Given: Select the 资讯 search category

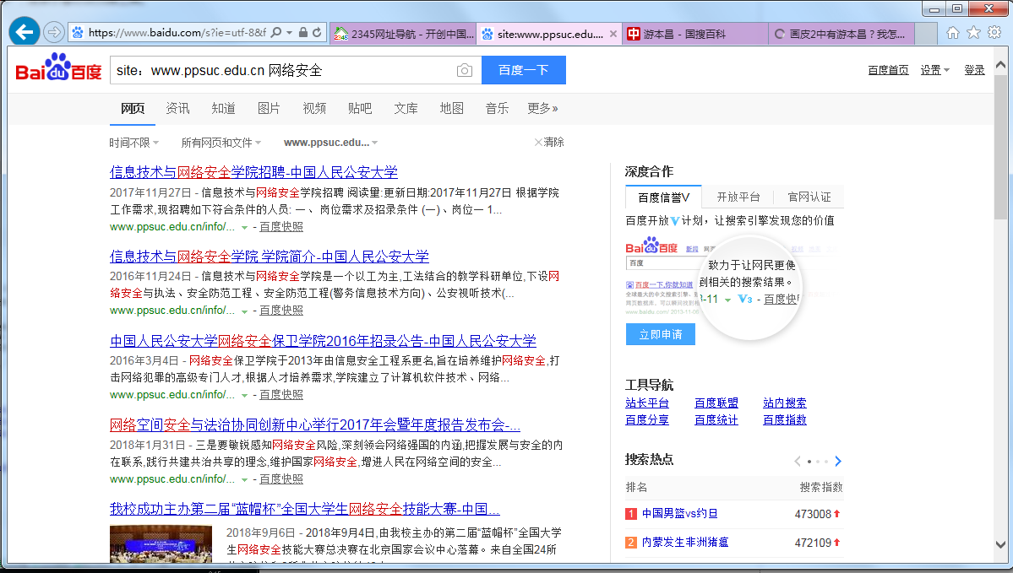Looking at the screenshot, I should [177, 108].
